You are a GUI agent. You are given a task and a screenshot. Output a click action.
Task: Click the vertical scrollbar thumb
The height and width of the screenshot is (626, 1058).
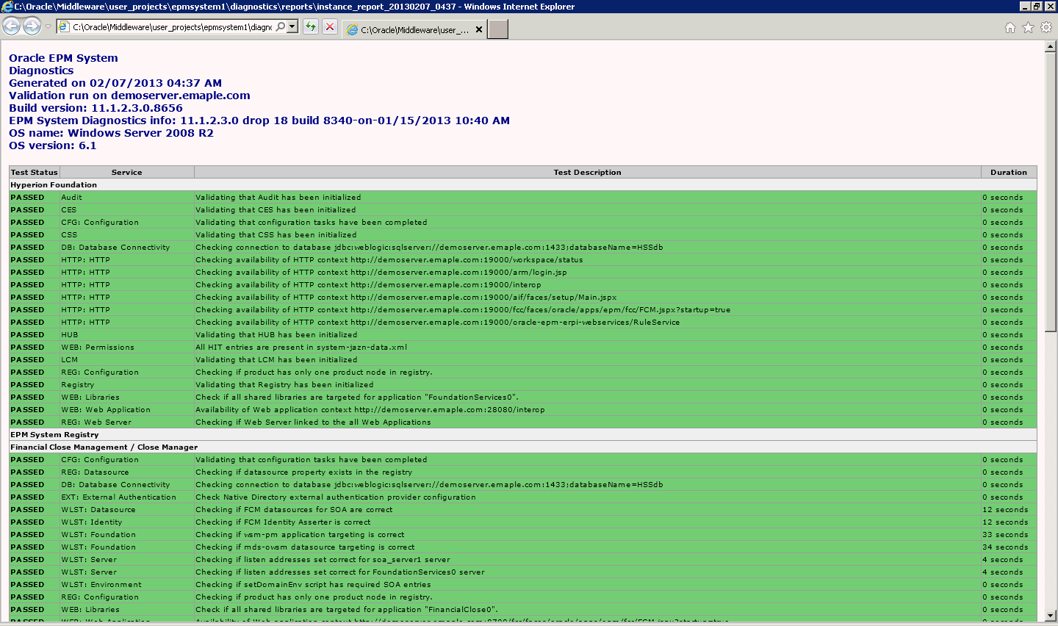pyautogui.click(x=1051, y=191)
